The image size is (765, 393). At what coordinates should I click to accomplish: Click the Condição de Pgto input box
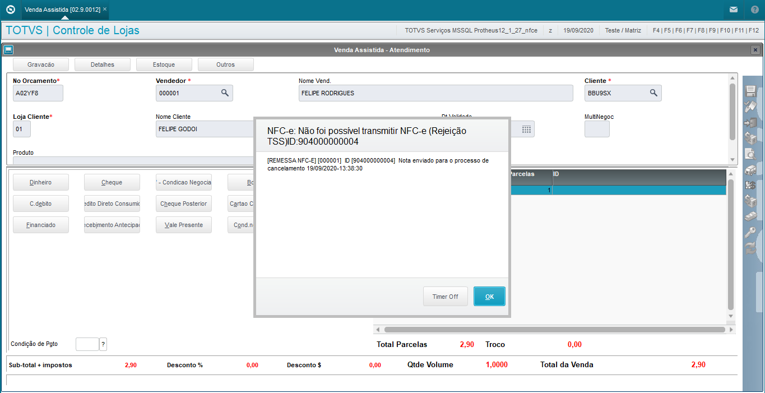point(87,344)
